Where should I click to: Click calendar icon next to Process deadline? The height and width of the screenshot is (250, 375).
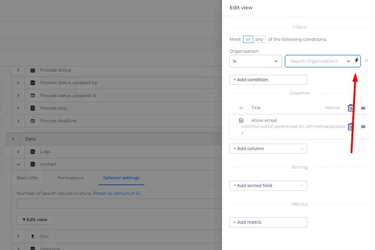click(x=33, y=121)
